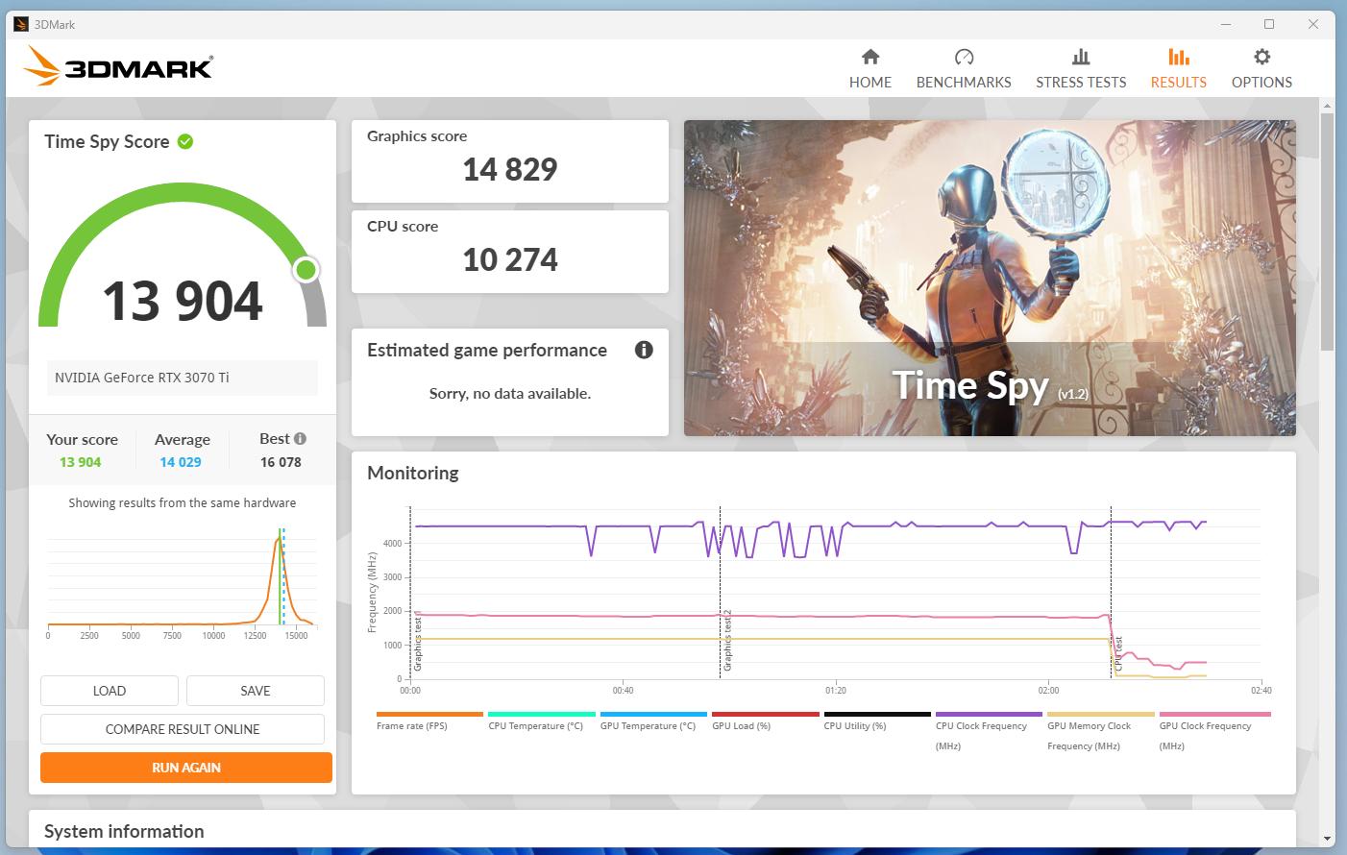The image size is (1347, 855).
Task: Open the Home icon in navigation
Action: point(869,58)
